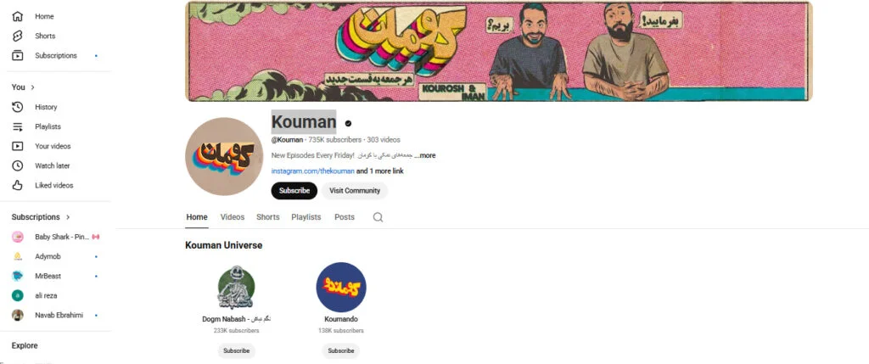Subscribe to the Dogm Nabash channel
Screen dimensions: 869x364
tap(236, 350)
